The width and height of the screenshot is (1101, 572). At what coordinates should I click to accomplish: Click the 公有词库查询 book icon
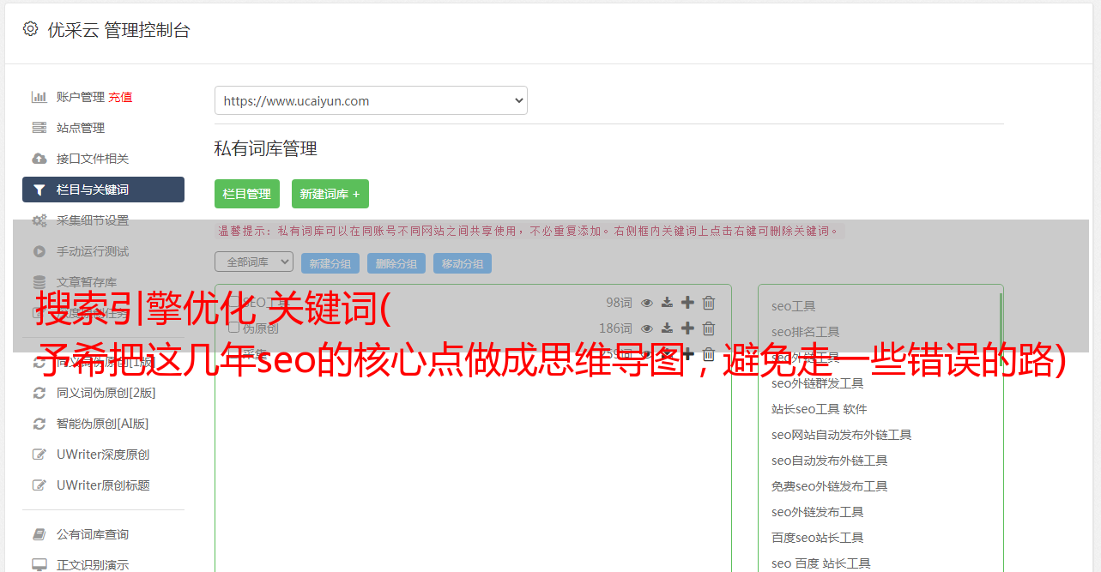click(39, 534)
